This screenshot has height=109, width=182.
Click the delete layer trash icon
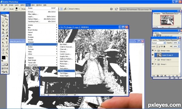pos(177,76)
